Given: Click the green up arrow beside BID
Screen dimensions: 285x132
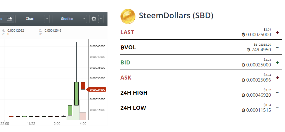Looking at the screenshot, I should pyautogui.click(x=277, y=62).
